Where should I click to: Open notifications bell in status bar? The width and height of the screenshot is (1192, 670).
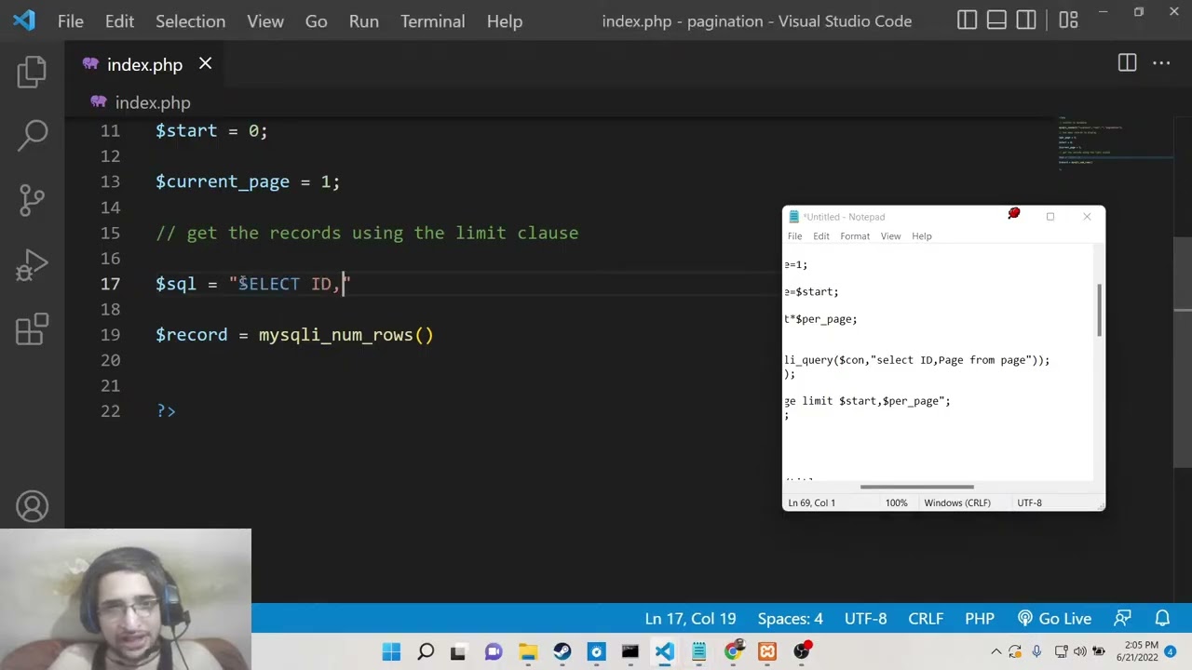(x=1162, y=619)
